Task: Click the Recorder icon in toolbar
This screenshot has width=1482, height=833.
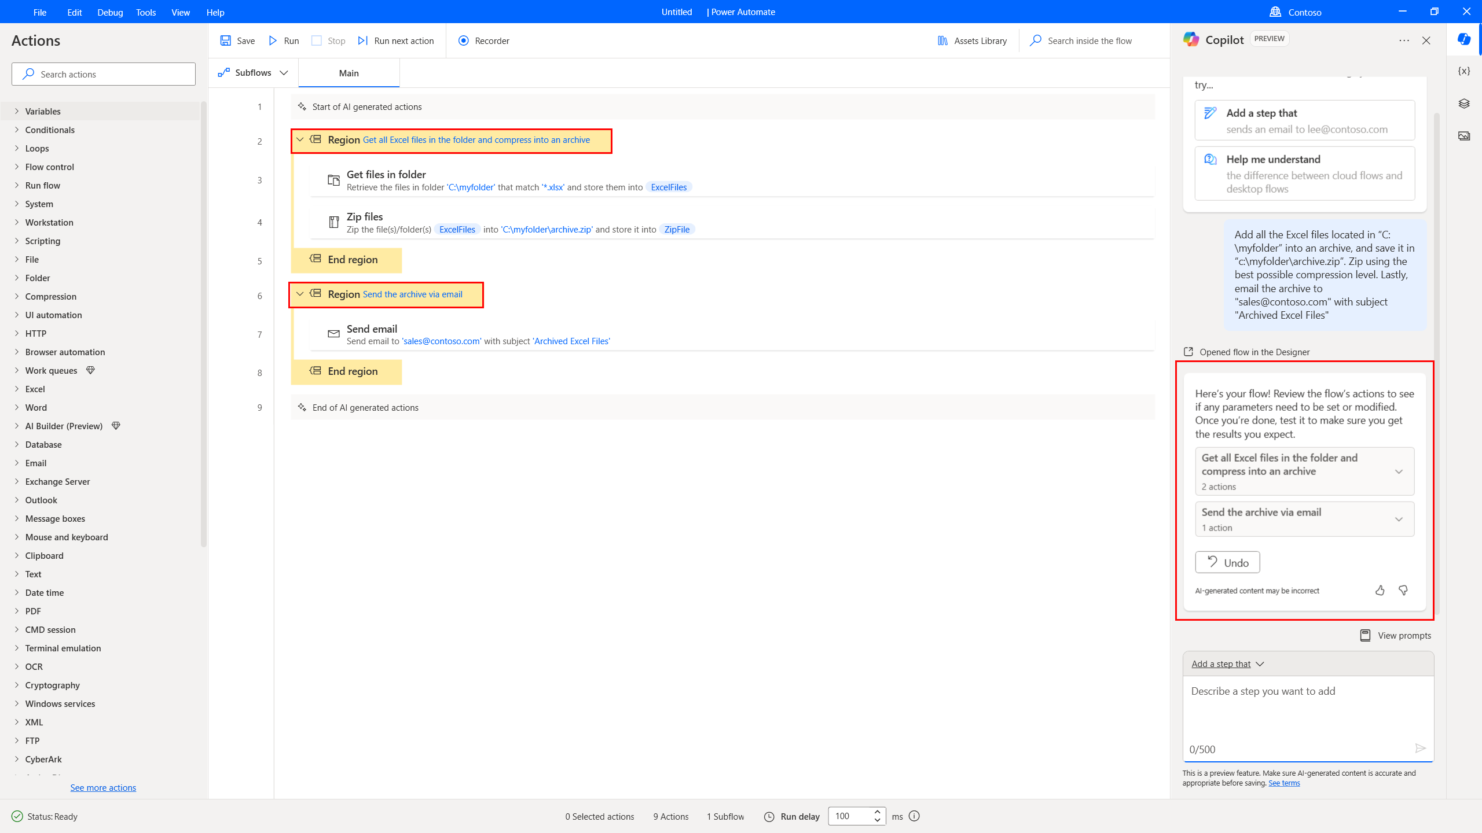Action: click(x=463, y=40)
